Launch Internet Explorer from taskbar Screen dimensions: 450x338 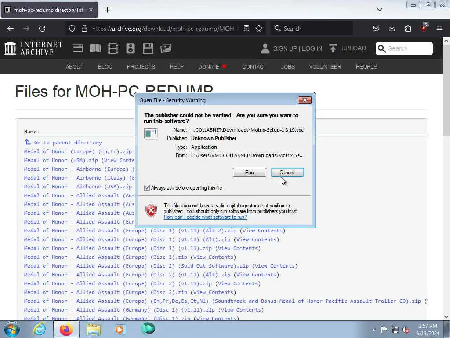coord(39,330)
